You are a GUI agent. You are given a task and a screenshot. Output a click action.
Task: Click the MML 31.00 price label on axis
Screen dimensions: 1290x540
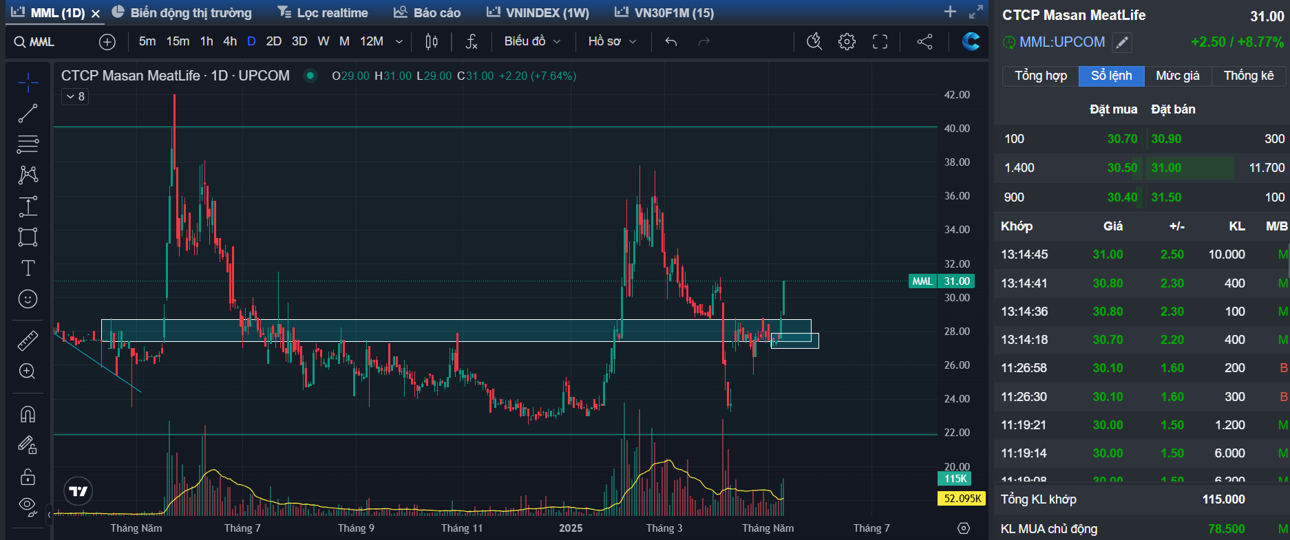point(942,281)
